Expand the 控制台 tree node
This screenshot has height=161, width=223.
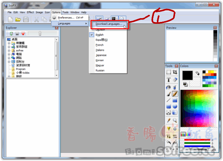(x=9, y=62)
